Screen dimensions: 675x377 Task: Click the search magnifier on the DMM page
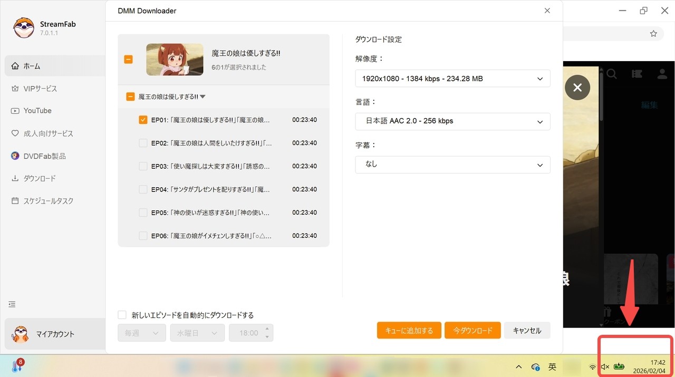(611, 74)
